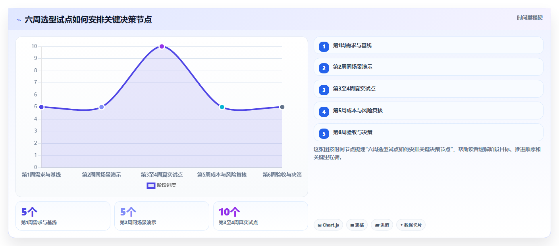Click x-axis label 第1周需求与基线
Viewport: 559px width, 246px height.
coord(41,175)
